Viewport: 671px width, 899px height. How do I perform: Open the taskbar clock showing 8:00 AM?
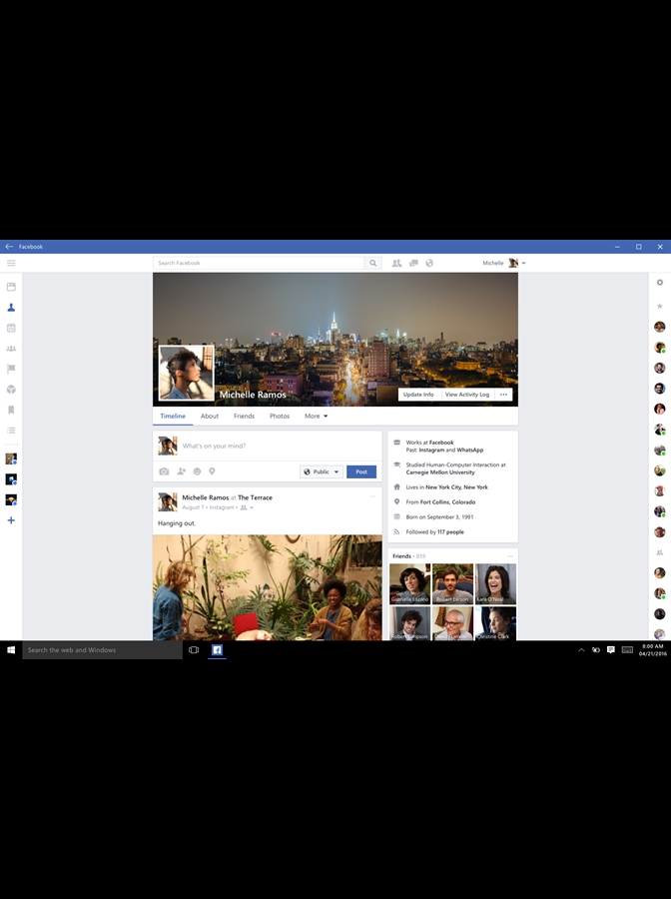pyautogui.click(x=652, y=649)
